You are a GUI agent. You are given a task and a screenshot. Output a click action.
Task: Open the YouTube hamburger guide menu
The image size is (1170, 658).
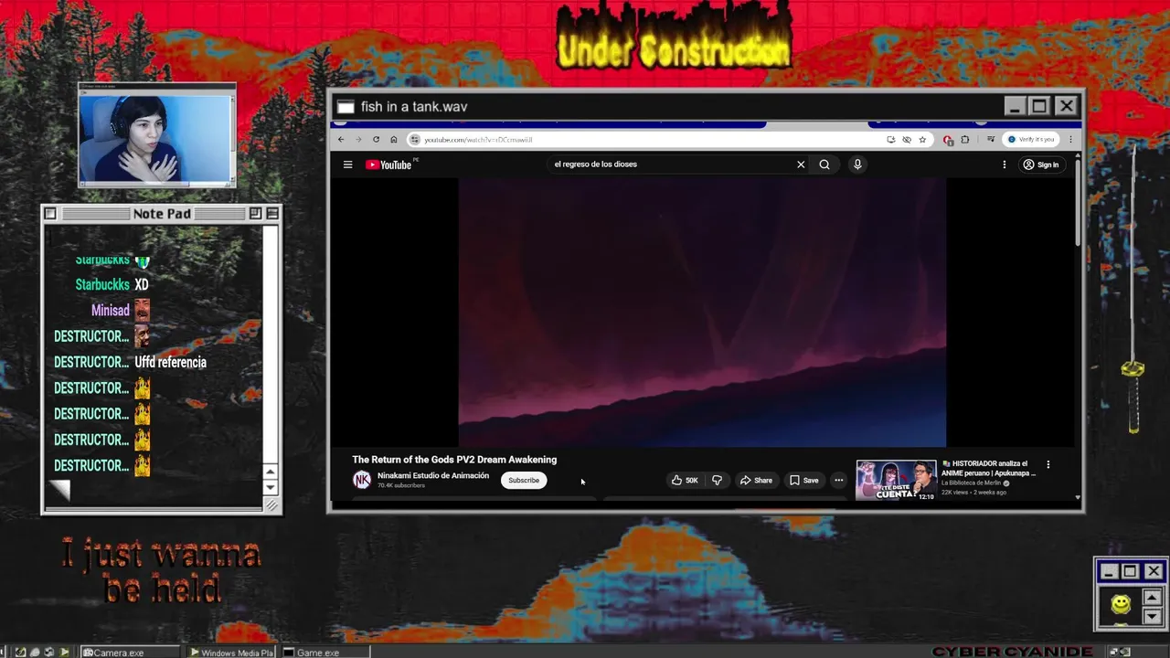(347, 164)
